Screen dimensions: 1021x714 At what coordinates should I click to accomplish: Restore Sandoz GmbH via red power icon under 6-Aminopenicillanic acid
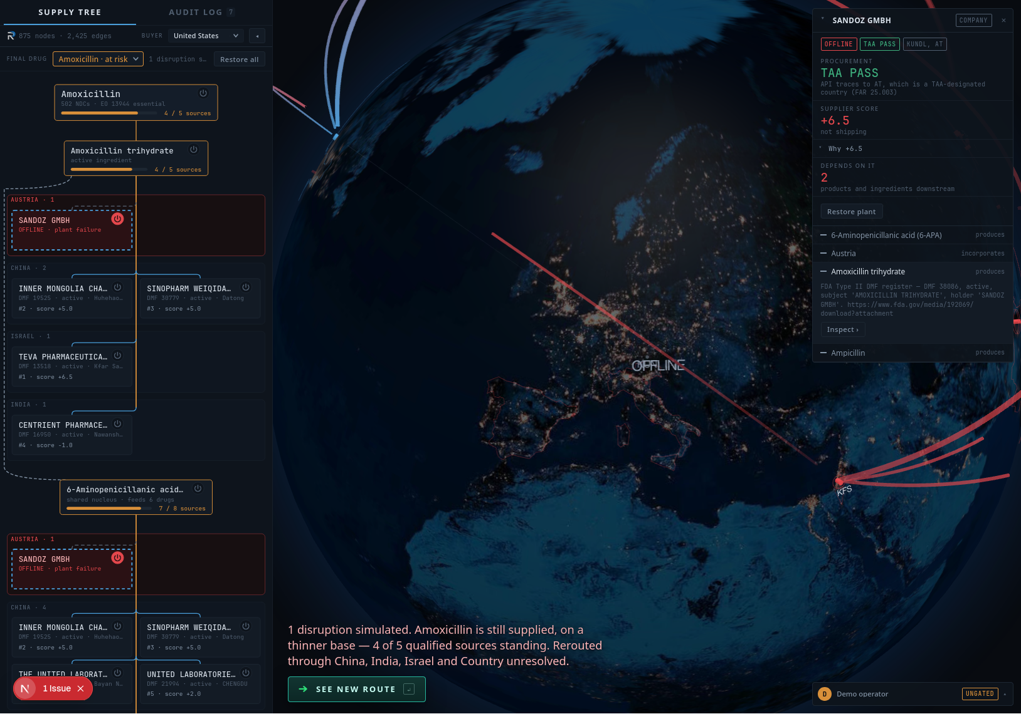click(117, 557)
